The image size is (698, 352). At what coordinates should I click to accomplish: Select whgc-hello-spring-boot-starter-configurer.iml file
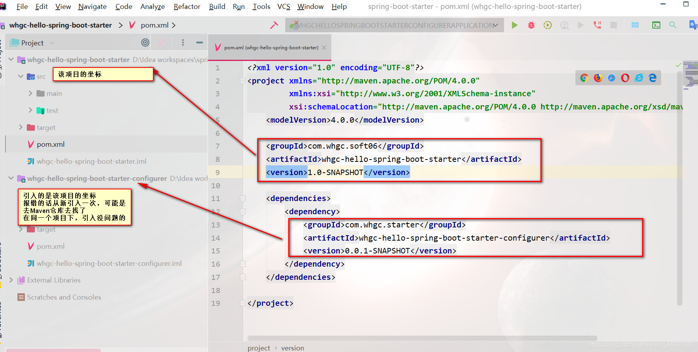pyautogui.click(x=109, y=263)
